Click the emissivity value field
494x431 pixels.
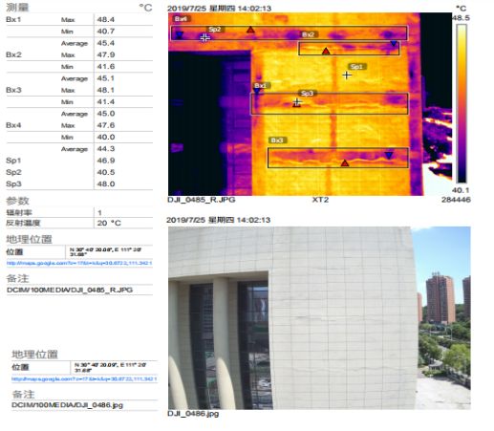(x=123, y=212)
